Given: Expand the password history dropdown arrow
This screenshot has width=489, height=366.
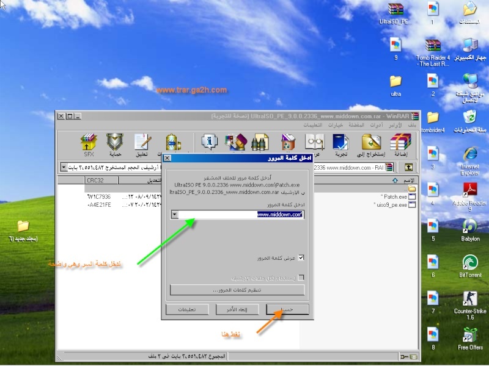Looking at the screenshot, I should pos(175,215).
